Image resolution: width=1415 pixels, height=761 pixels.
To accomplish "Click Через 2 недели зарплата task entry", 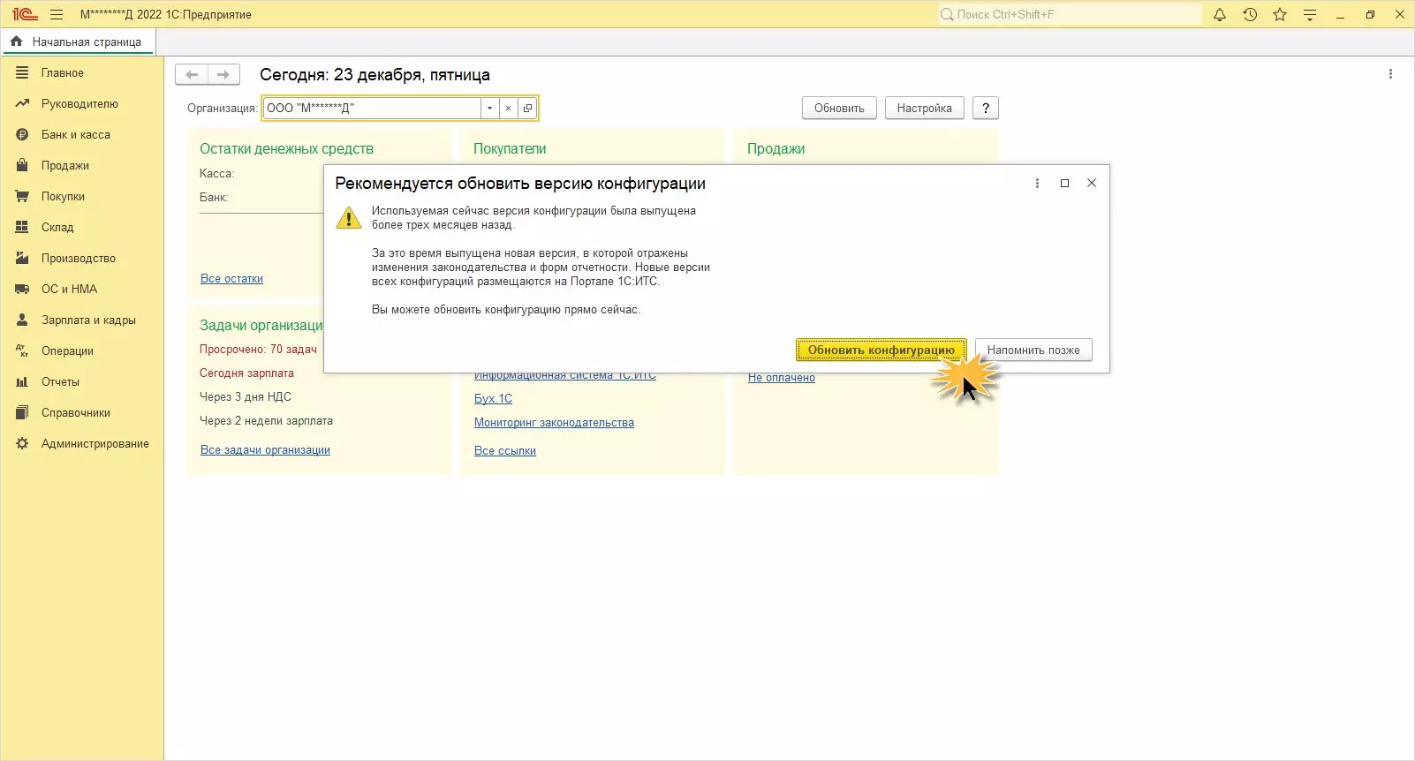I will 266,420.
